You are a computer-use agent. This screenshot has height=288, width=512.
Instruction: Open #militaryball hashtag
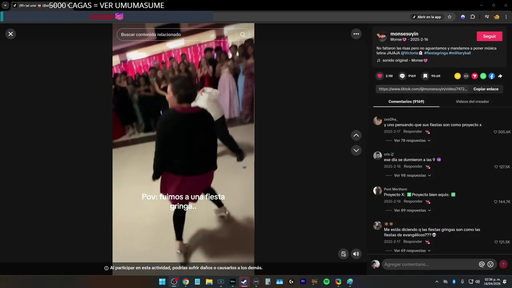[460, 53]
